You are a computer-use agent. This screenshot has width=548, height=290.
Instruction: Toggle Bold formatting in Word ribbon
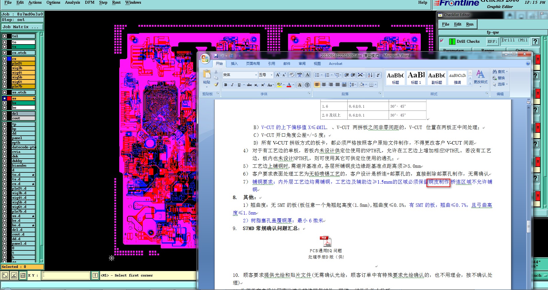pyautogui.click(x=226, y=85)
